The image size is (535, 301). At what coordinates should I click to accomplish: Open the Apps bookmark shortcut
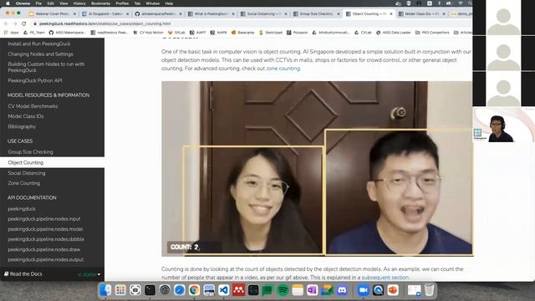[12, 33]
